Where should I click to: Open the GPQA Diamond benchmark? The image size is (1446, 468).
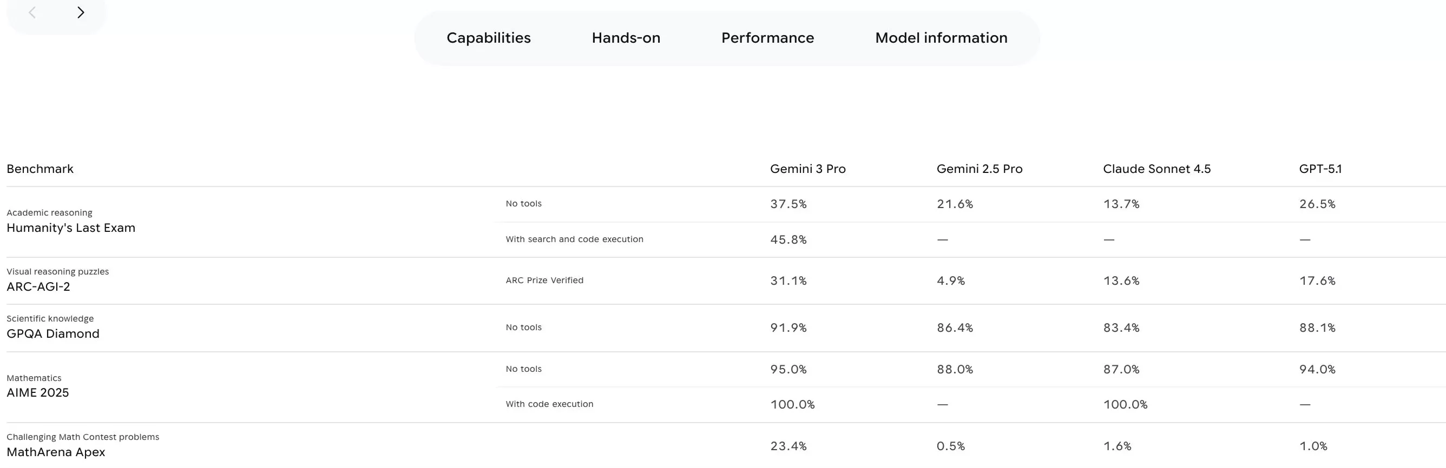(x=53, y=333)
